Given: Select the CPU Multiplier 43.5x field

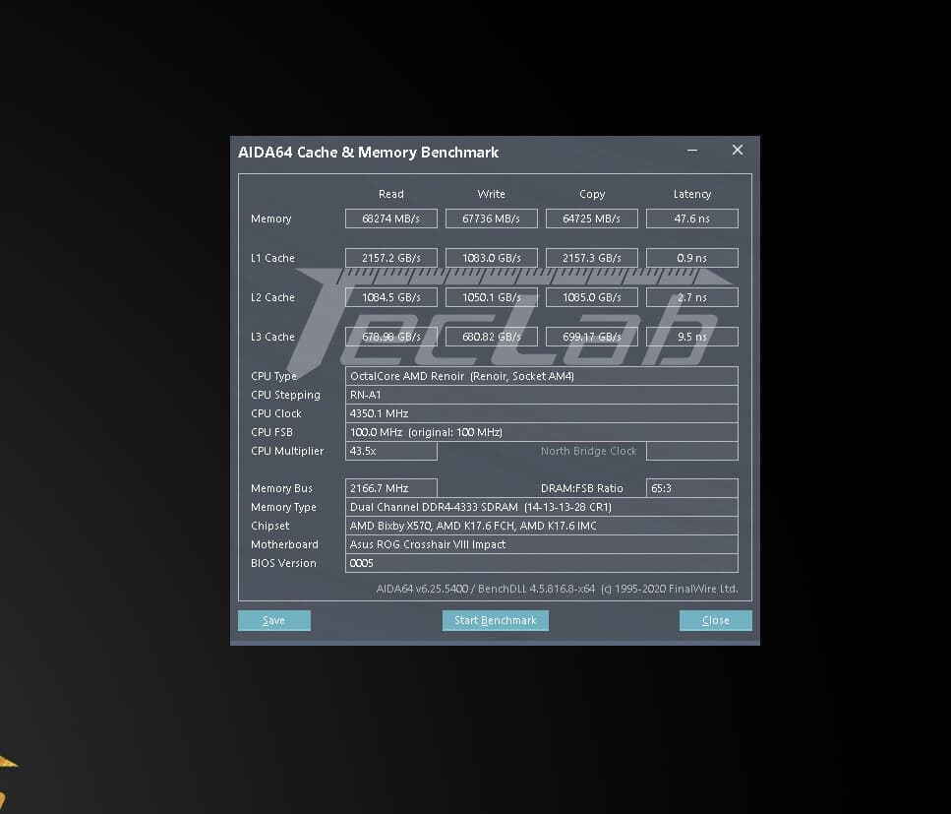Looking at the screenshot, I should (x=391, y=451).
